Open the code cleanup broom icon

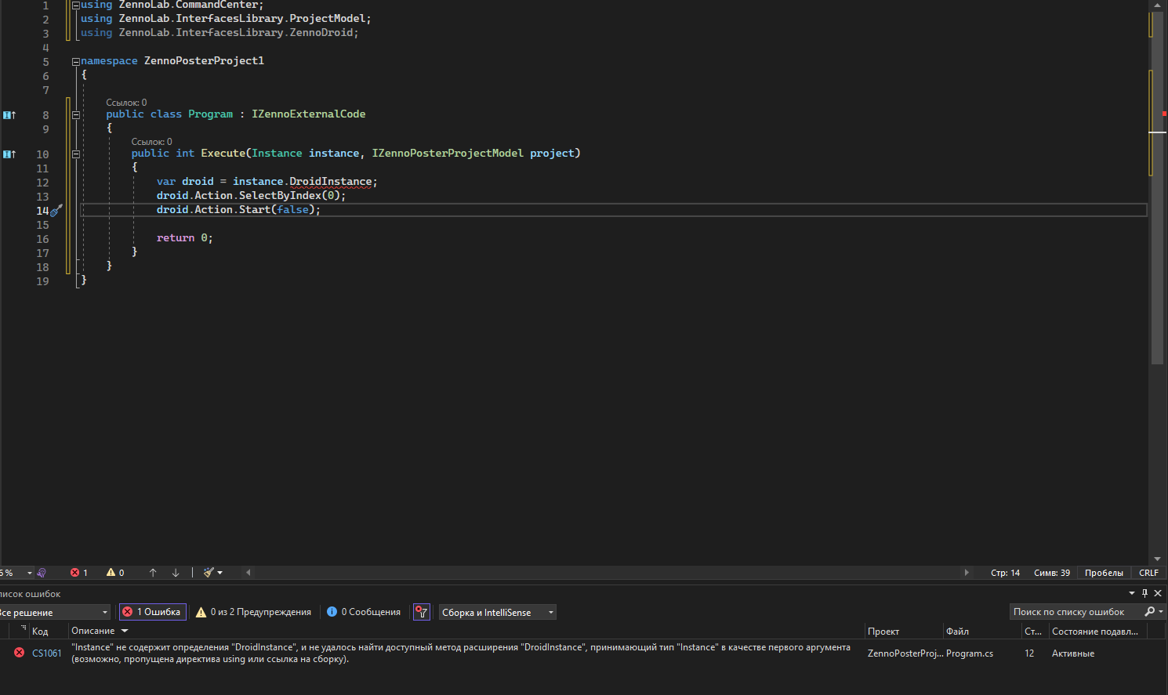(x=209, y=573)
